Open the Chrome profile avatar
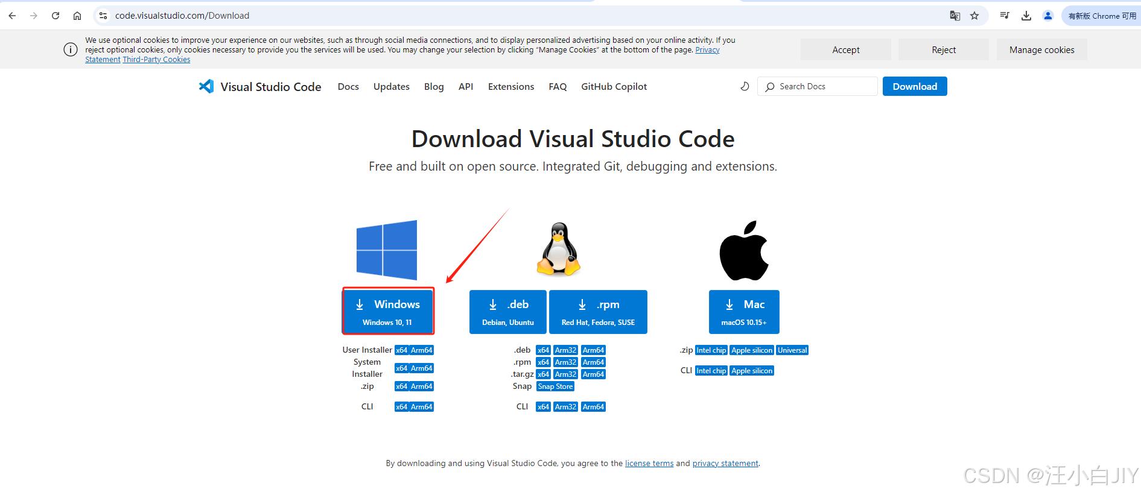 click(1048, 16)
